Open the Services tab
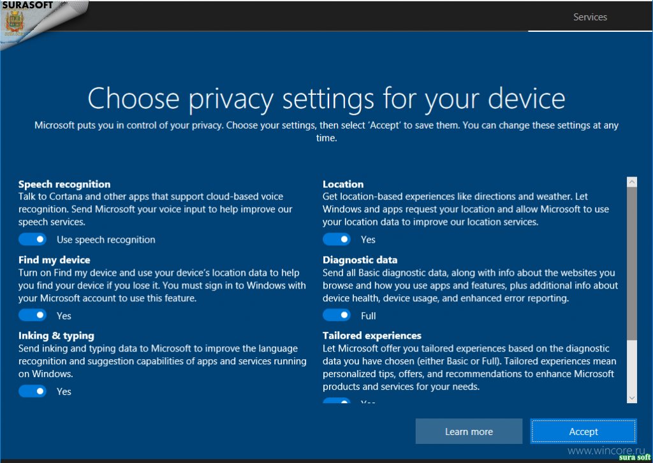Image resolution: width=653 pixels, height=463 pixels. tap(590, 17)
